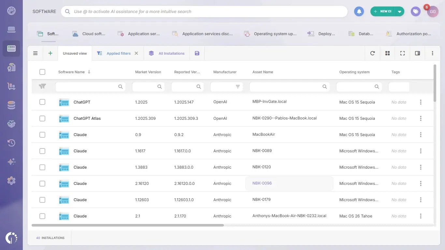The width and height of the screenshot is (445, 250).
Task: Open the Authorization policies tab
Action: click(x=408, y=34)
